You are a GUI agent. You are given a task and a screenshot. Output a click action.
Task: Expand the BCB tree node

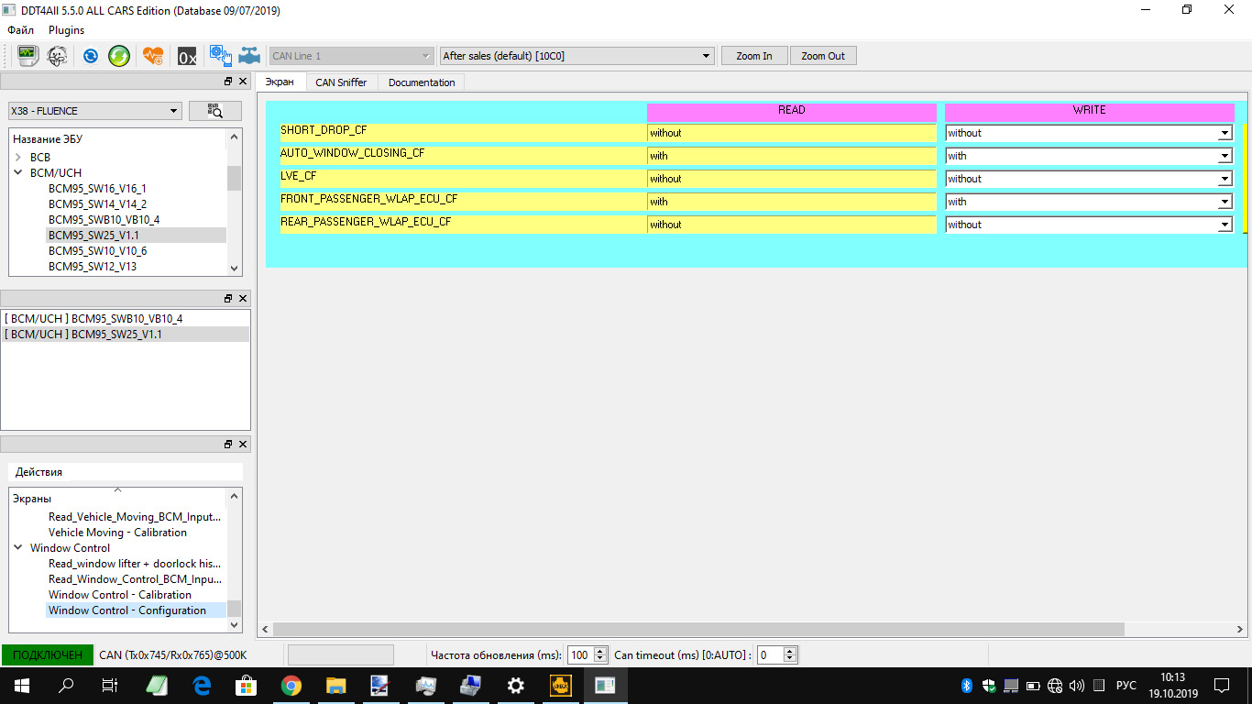coord(17,158)
